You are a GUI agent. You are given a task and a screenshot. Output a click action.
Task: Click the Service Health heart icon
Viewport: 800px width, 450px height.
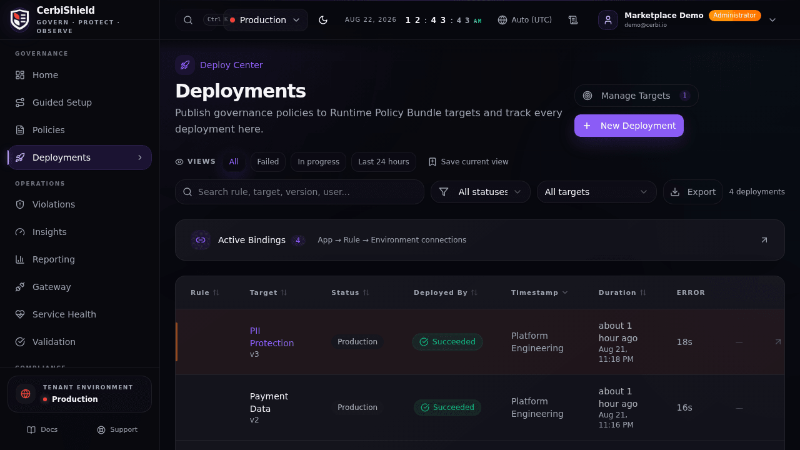click(20, 314)
